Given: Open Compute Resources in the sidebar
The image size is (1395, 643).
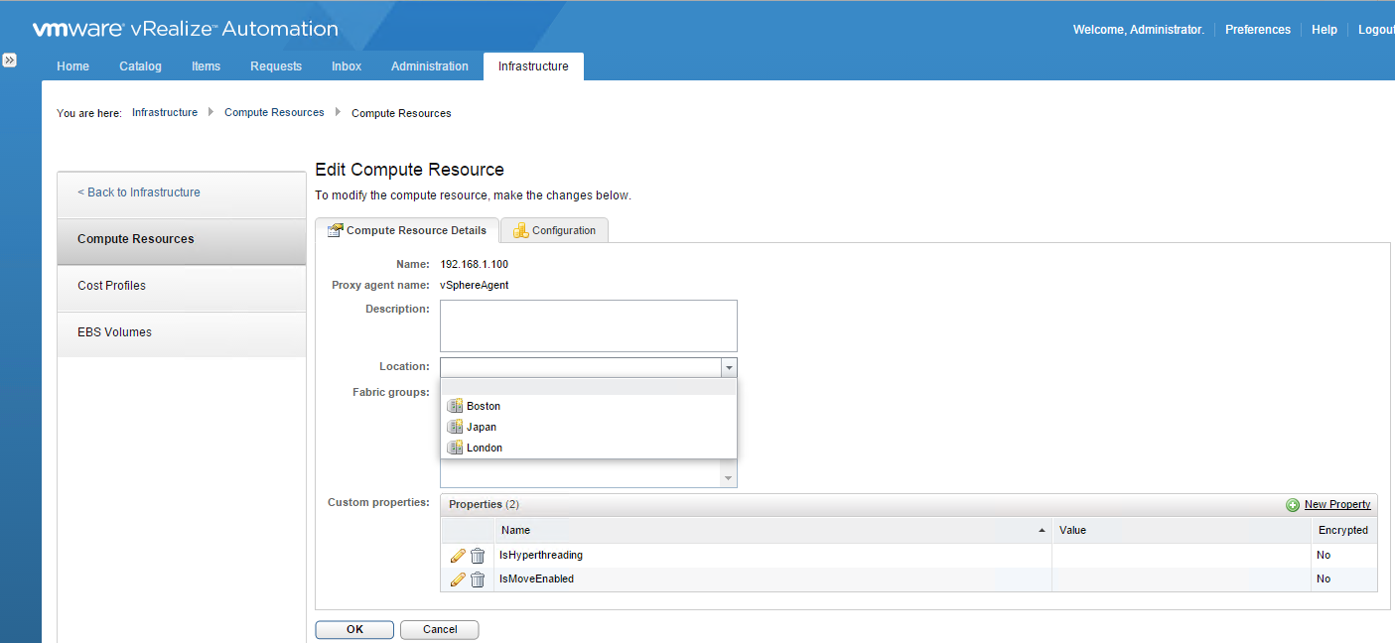Looking at the screenshot, I should tap(182, 239).
